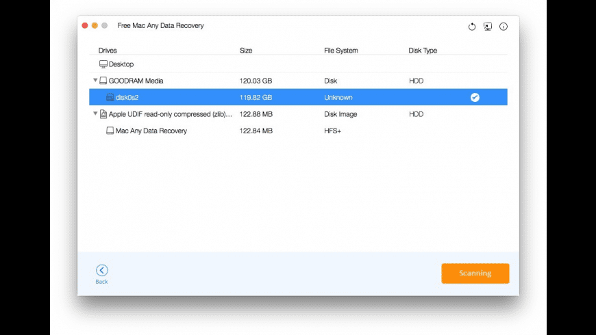Image resolution: width=596 pixels, height=335 pixels.
Task: Click the Drives column header
Action: coord(108,51)
